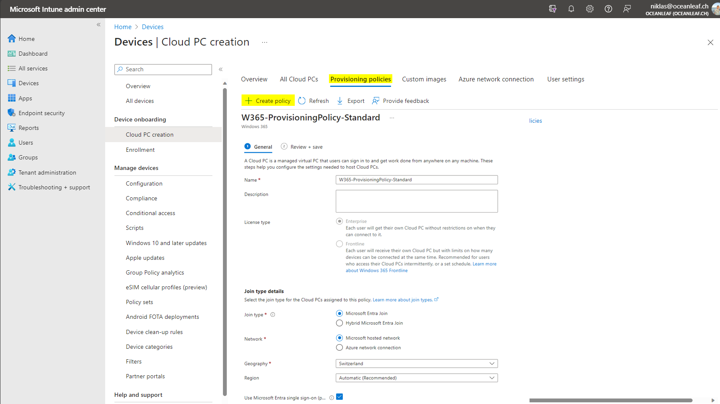720x404 pixels.
Task: Click the policy Name input field
Action: point(417,180)
